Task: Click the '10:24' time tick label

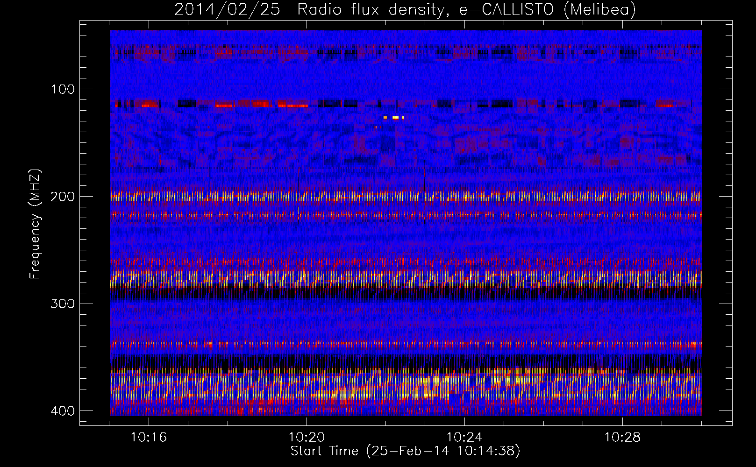Action: point(464,438)
